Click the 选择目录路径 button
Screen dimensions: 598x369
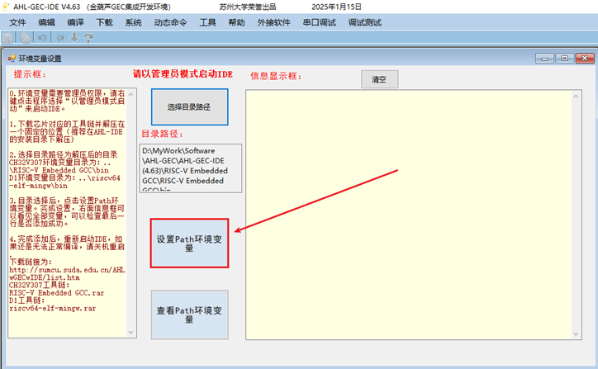click(189, 107)
